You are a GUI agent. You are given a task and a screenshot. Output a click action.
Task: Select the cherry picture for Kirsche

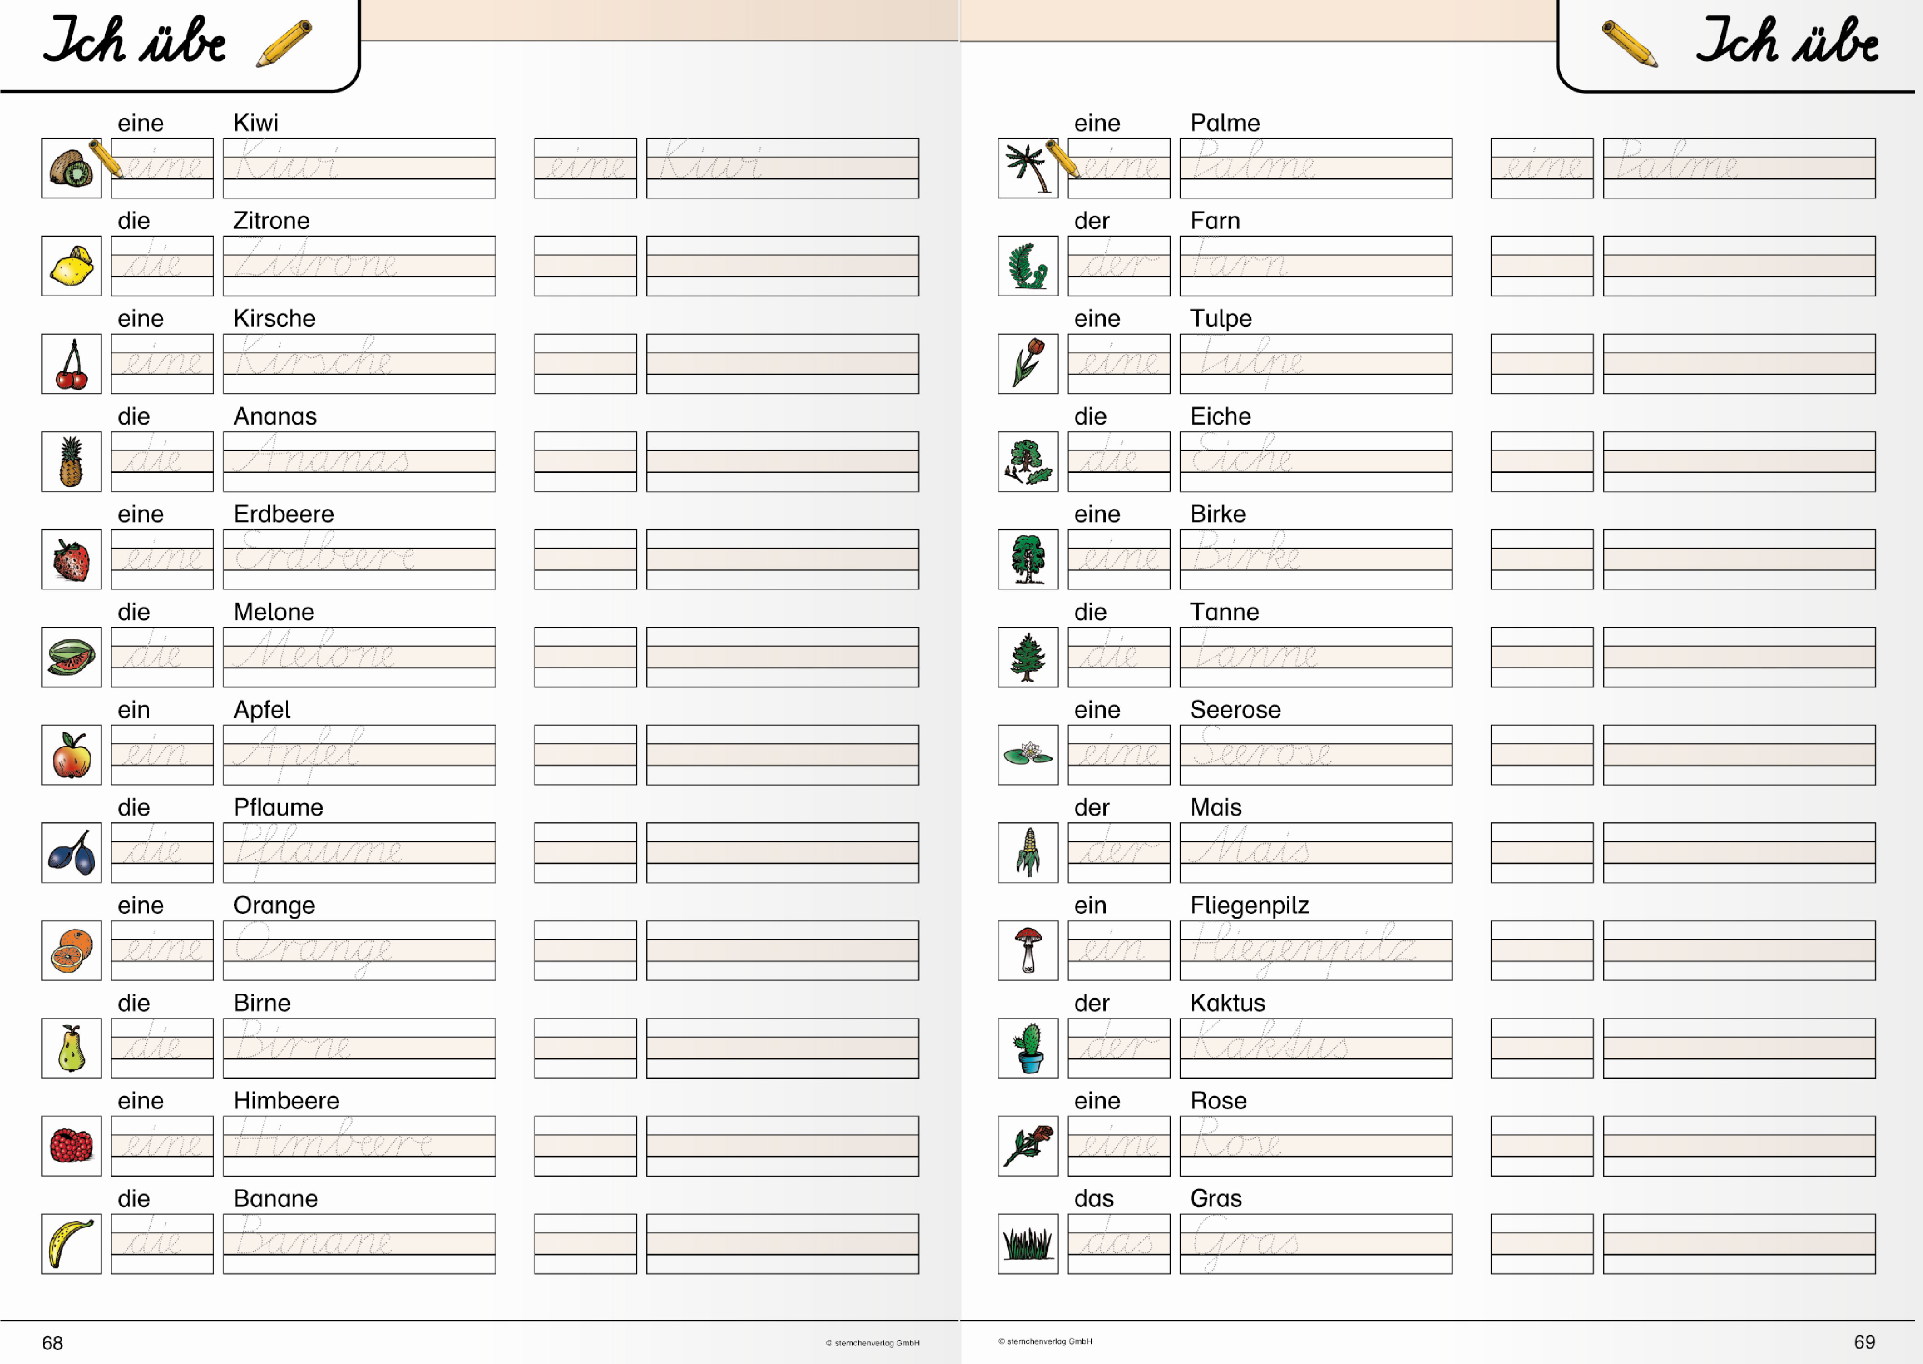coord(71,364)
